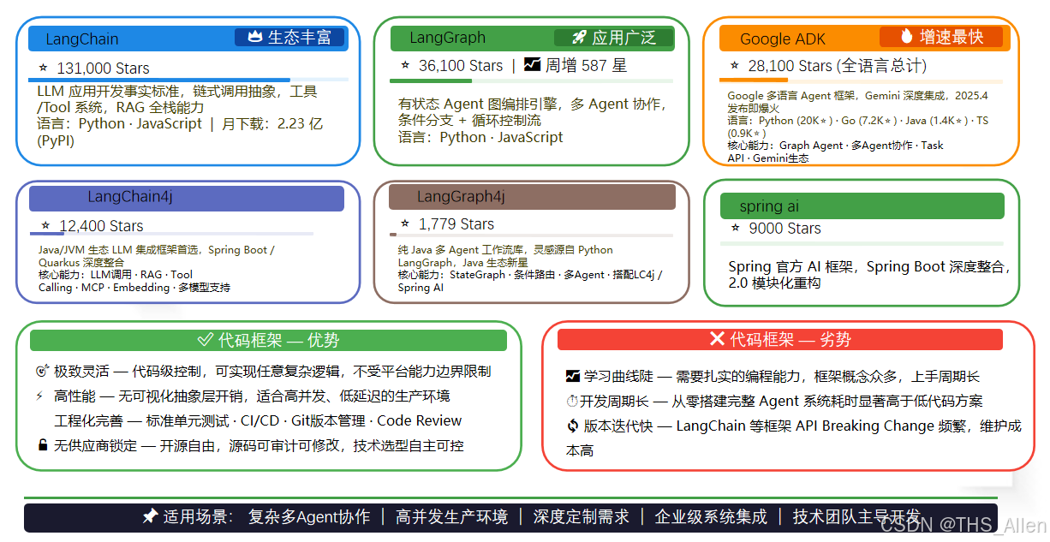Click the 周增 587 星 text
Image resolution: width=1050 pixels, height=542 pixels.
[x=586, y=65]
